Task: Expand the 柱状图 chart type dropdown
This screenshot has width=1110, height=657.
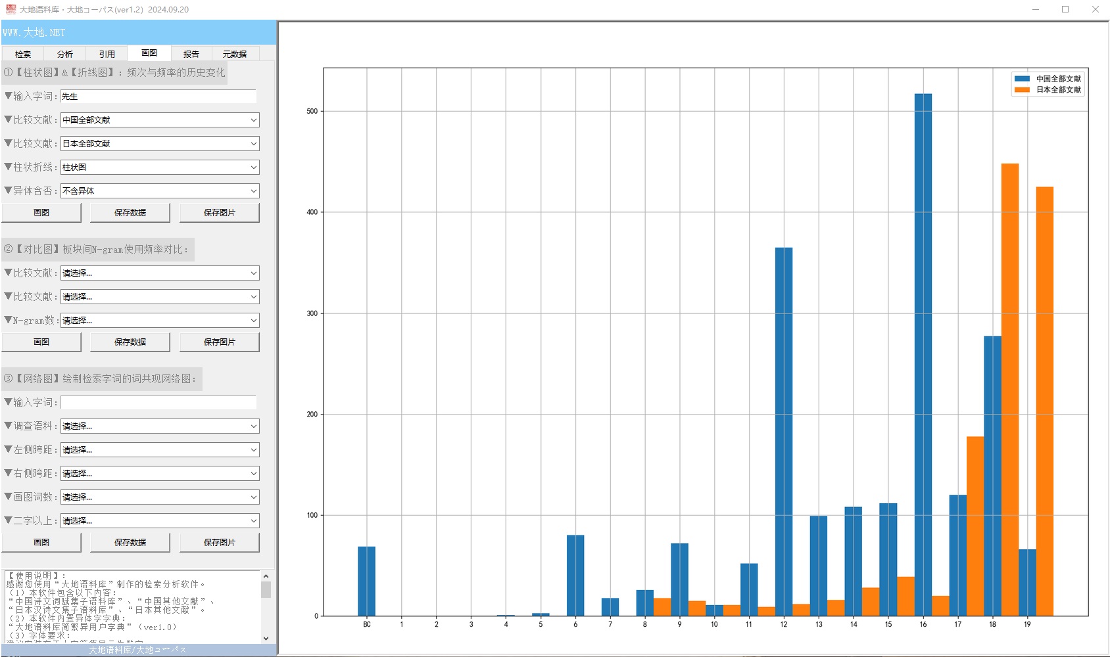Action: point(160,167)
